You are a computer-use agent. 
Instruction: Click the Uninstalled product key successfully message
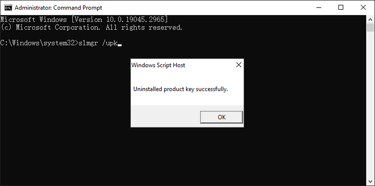pos(180,89)
